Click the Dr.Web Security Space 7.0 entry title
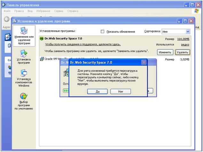The width and height of the screenshot is (203, 152). 63,38
